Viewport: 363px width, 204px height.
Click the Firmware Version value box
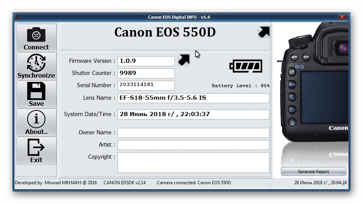tap(146, 61)
